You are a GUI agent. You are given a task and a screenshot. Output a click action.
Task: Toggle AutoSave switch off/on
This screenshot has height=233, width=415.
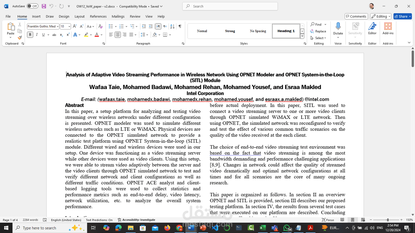coord(32,6)
